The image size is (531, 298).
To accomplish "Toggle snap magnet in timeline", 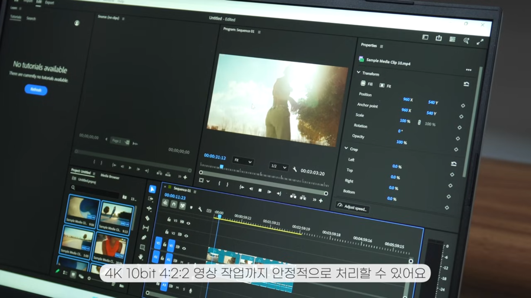I will pyautogui.click(x=173, y=204).
